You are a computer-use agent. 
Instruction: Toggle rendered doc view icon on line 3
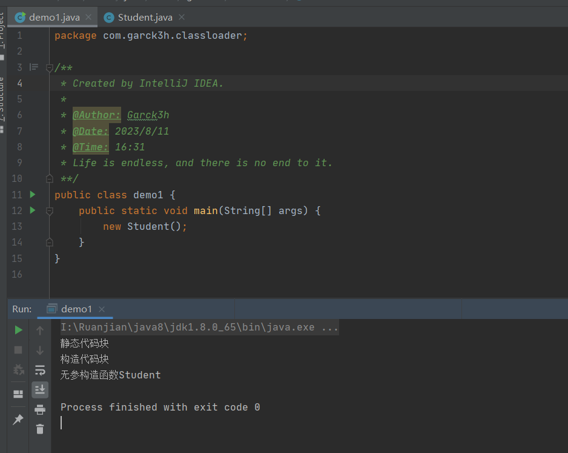pyautogui.click(x=34, y=67)
